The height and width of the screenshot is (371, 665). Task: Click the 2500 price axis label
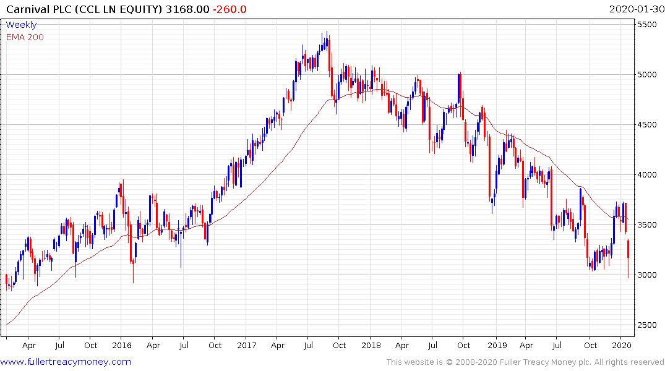[647, 325]
